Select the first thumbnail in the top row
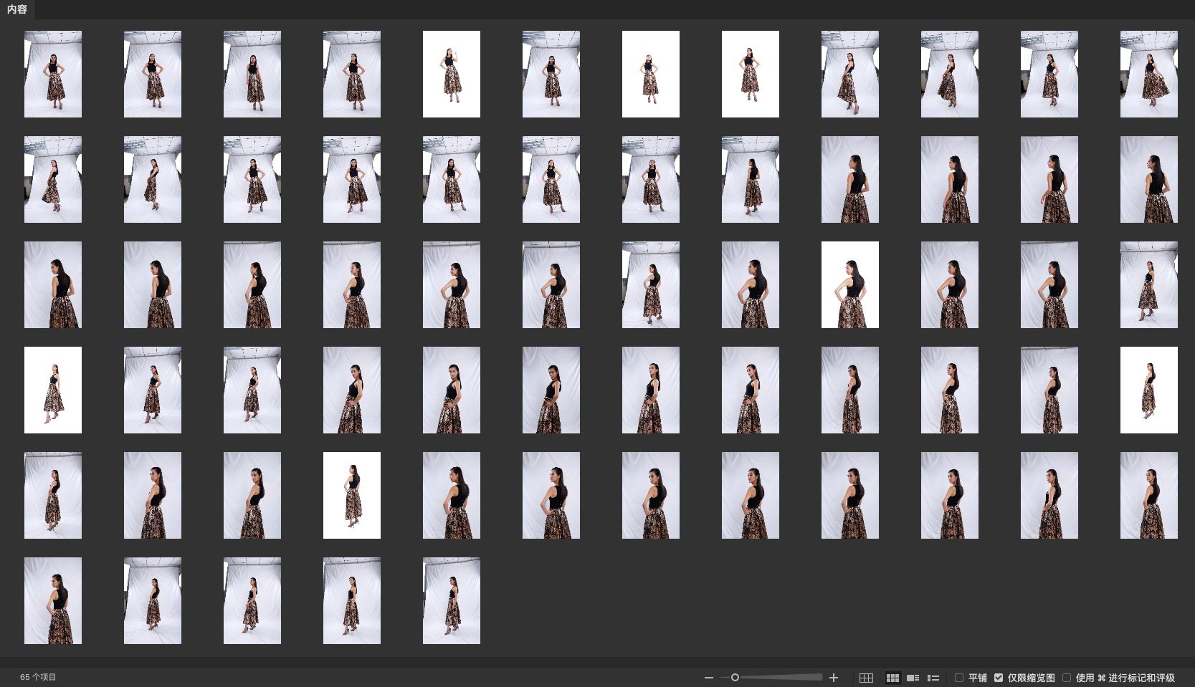 point(53,74)
